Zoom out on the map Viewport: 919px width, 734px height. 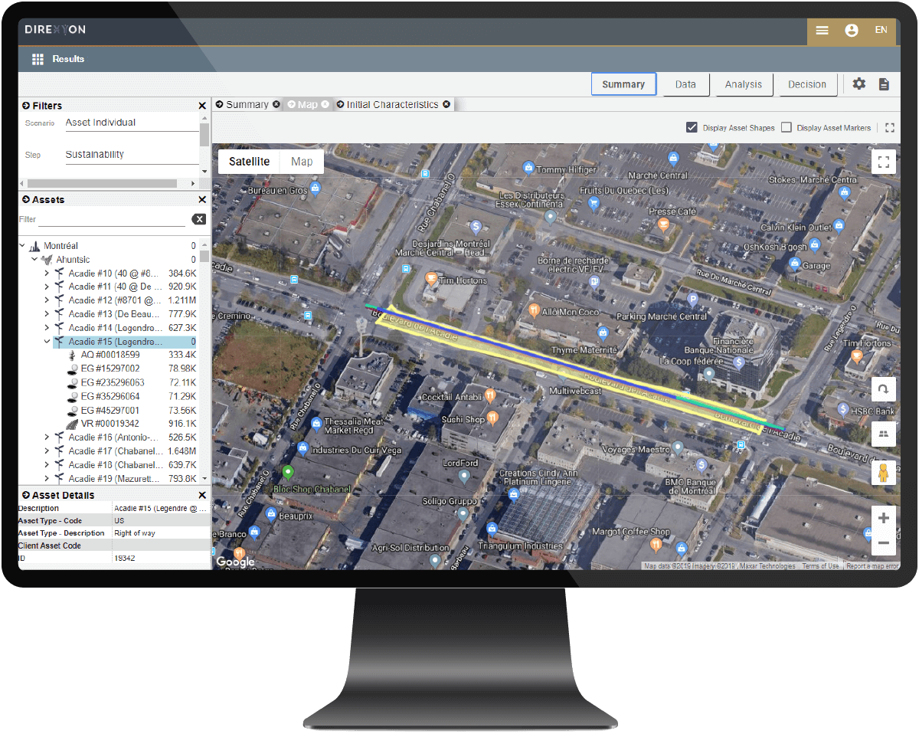tap(883, 543)
